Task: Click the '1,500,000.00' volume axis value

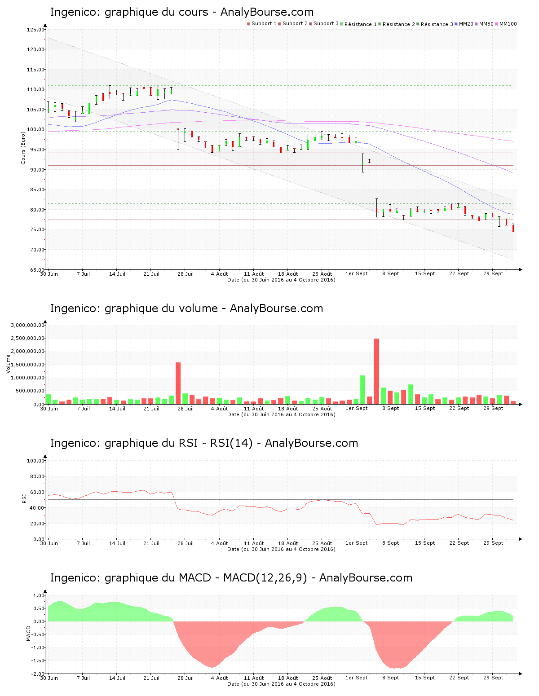Action: tap(28, 365)
